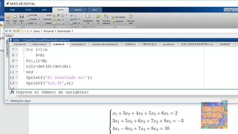Click the Breakpoints icon
Viewport: 238px width, 134px height.
pyautogui.click(x=88, y=16)
